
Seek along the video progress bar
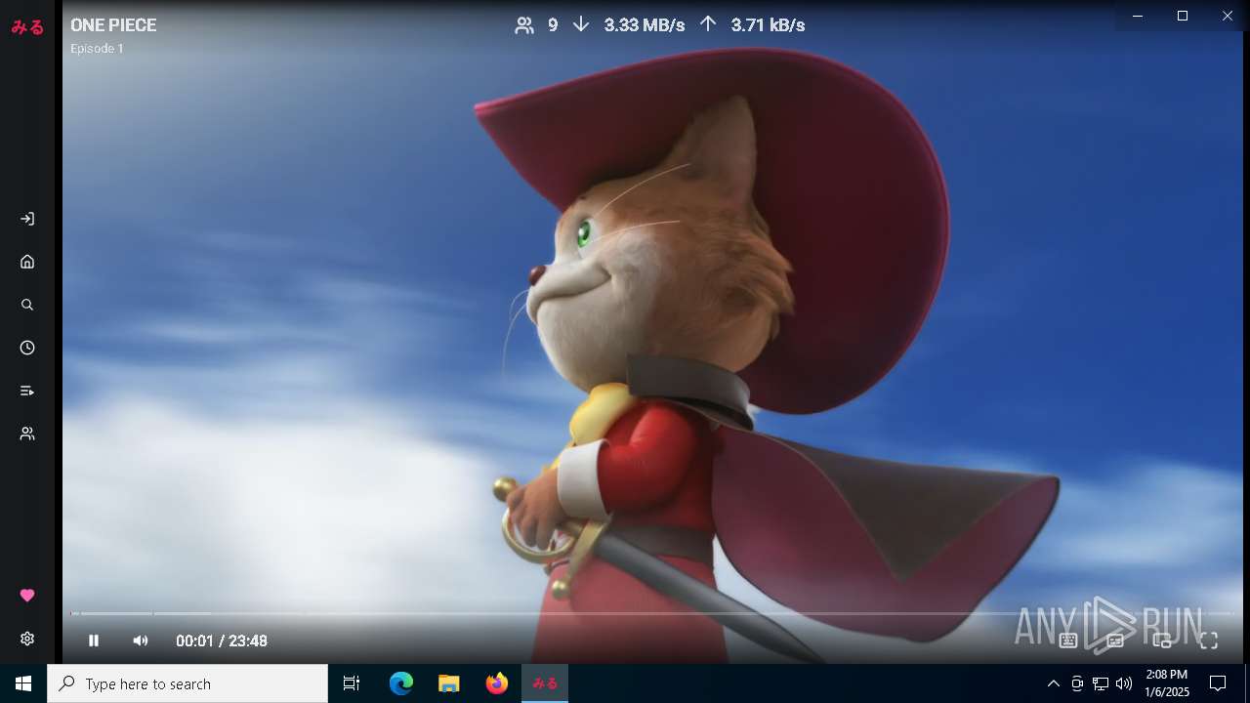click(651, 613)
